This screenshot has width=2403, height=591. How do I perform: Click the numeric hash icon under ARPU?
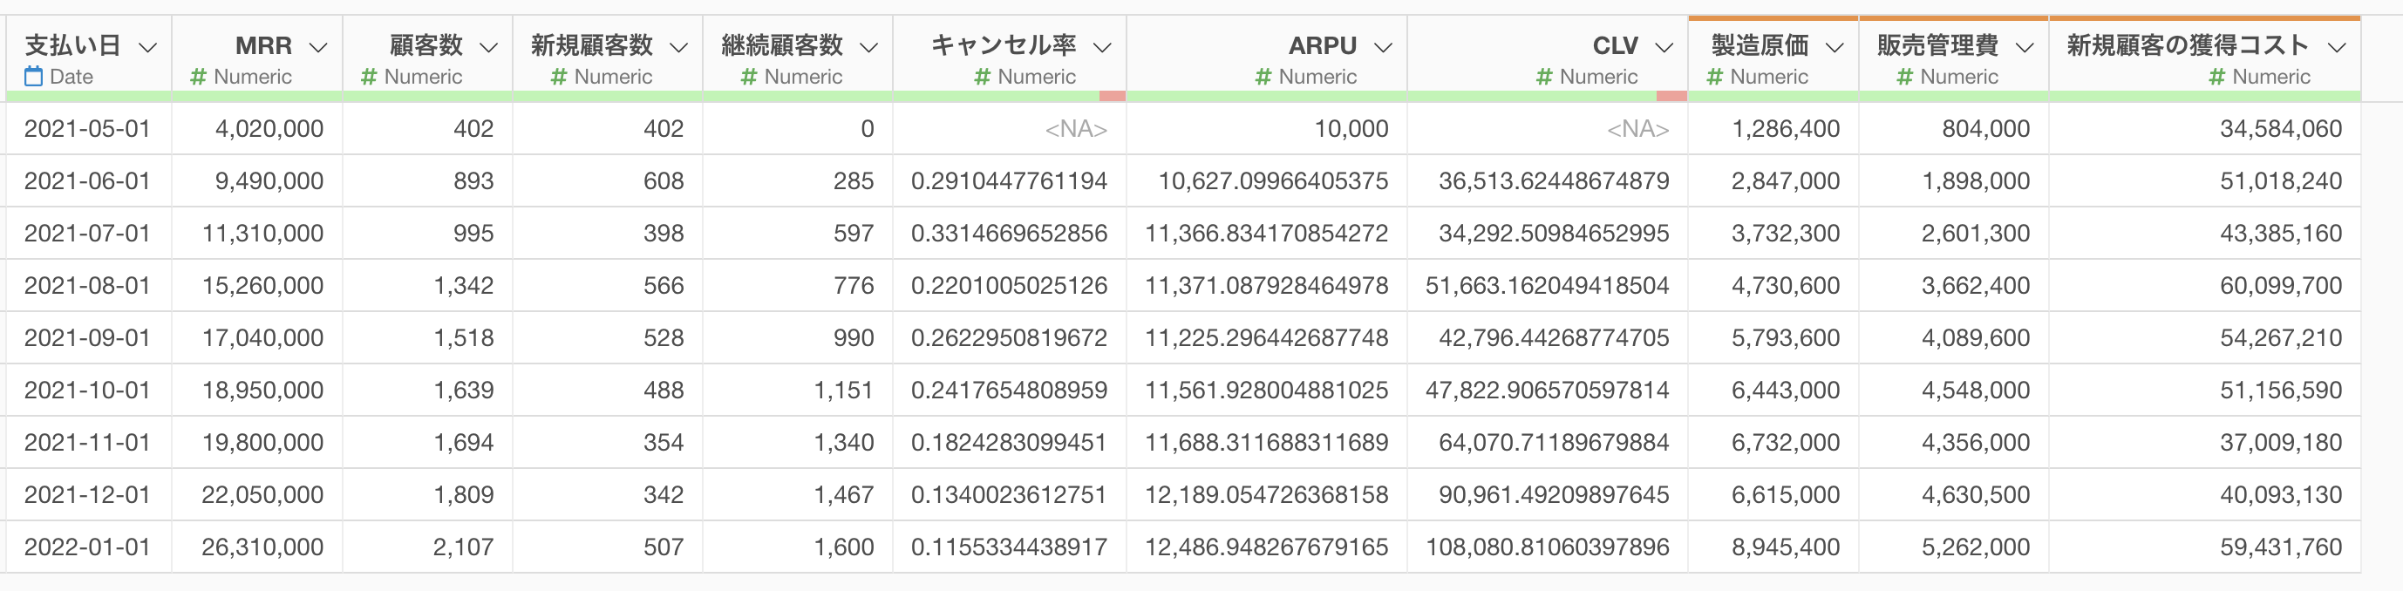(x=1263, y=78)
